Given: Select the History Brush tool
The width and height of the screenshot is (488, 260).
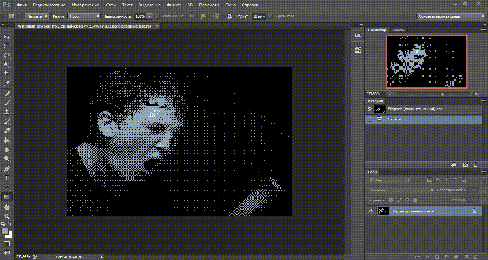Looking at the screenshot, I should (x=7, y=121).
